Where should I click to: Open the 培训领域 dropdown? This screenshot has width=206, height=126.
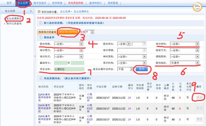pos(132,50)
